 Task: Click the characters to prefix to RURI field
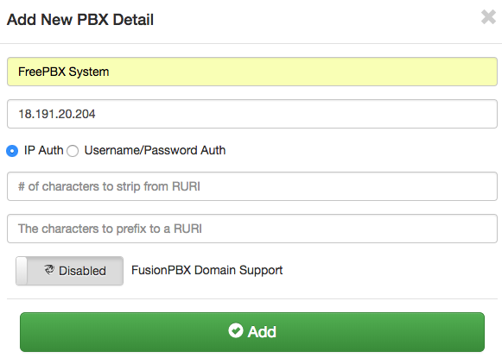click(x=252, y=229)
